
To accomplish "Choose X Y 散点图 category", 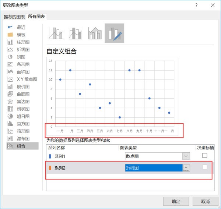I will click(x=27, y=79).
